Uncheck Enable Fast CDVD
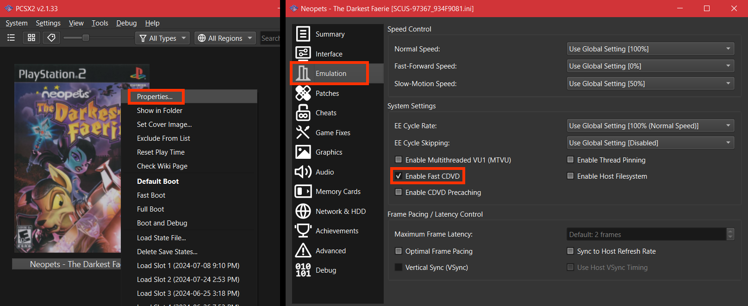The image size is (748, 306). point(399,176)
